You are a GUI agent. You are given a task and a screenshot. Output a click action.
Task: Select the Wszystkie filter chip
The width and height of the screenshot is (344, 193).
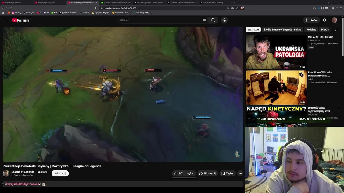[x=253, y=29]
